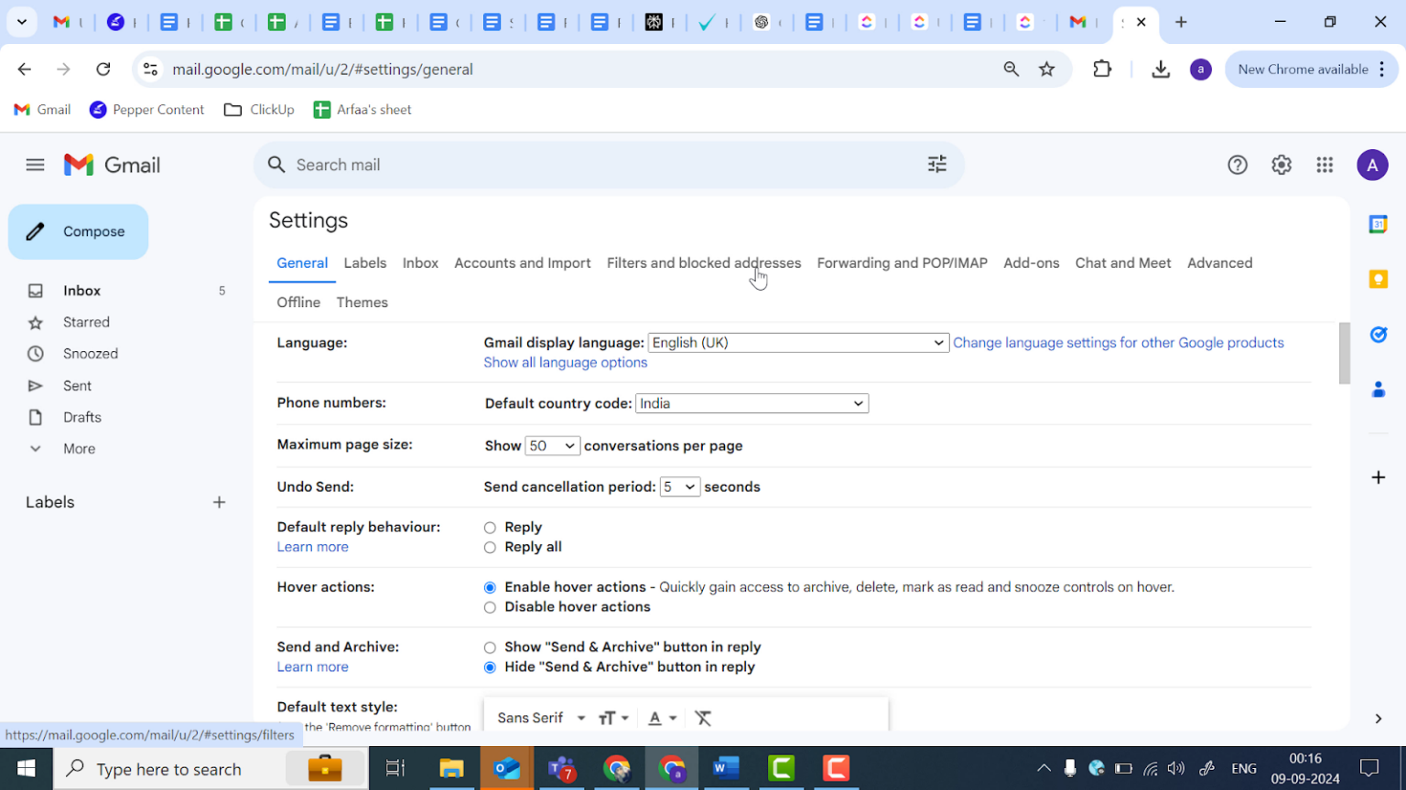The width and height of the screenshot is (1406, 790).
Task: Open the Forwarding and POP/IMAP tab
Action: [902, 262]
